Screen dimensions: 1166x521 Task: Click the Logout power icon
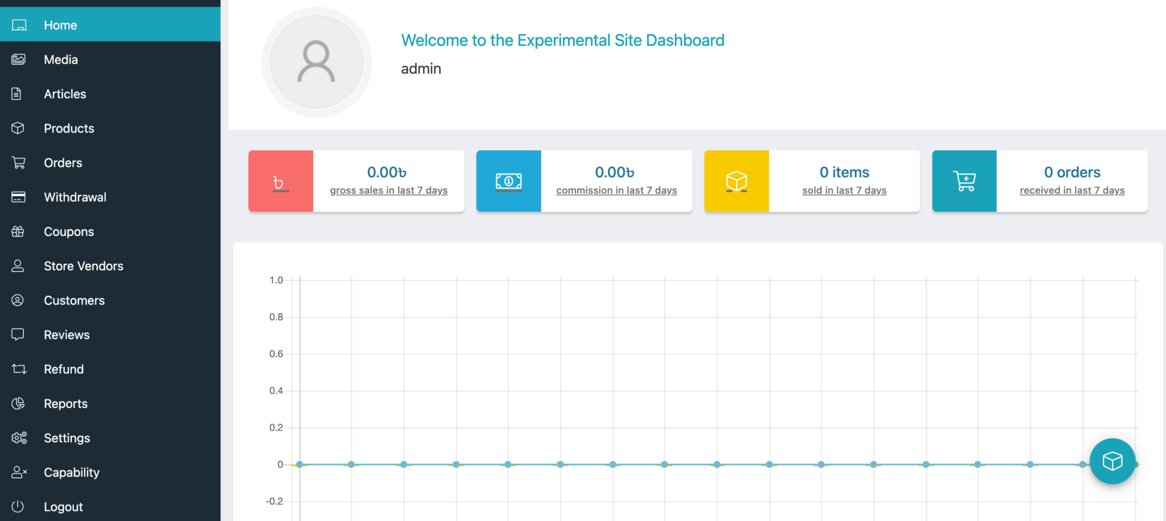point(18,507)
